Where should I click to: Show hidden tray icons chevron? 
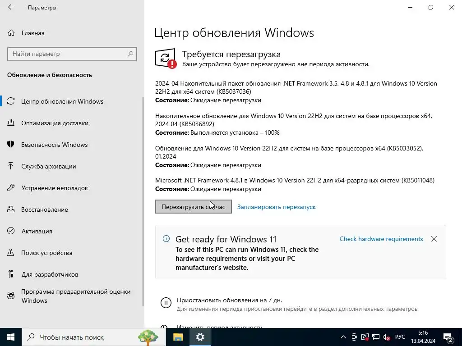point(343,337)
